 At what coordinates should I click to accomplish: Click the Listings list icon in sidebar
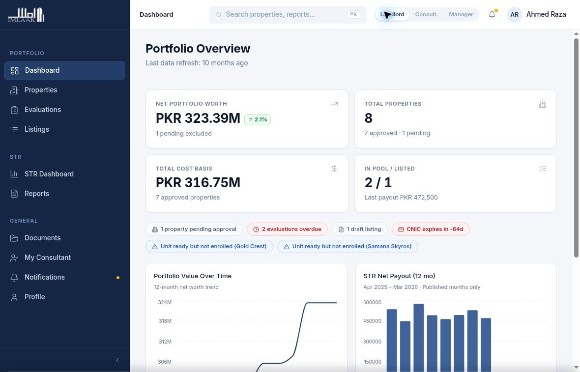pyautogui.click(x=14, y=129)
